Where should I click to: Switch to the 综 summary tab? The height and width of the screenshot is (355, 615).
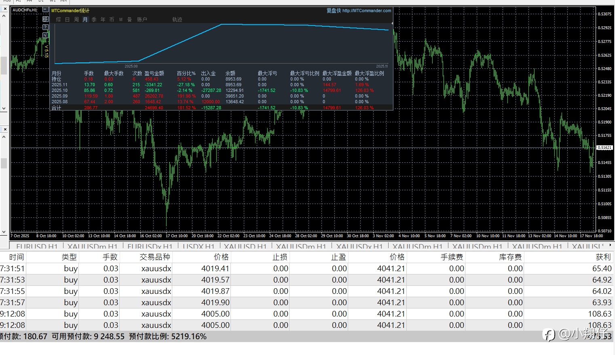(59, 19)
